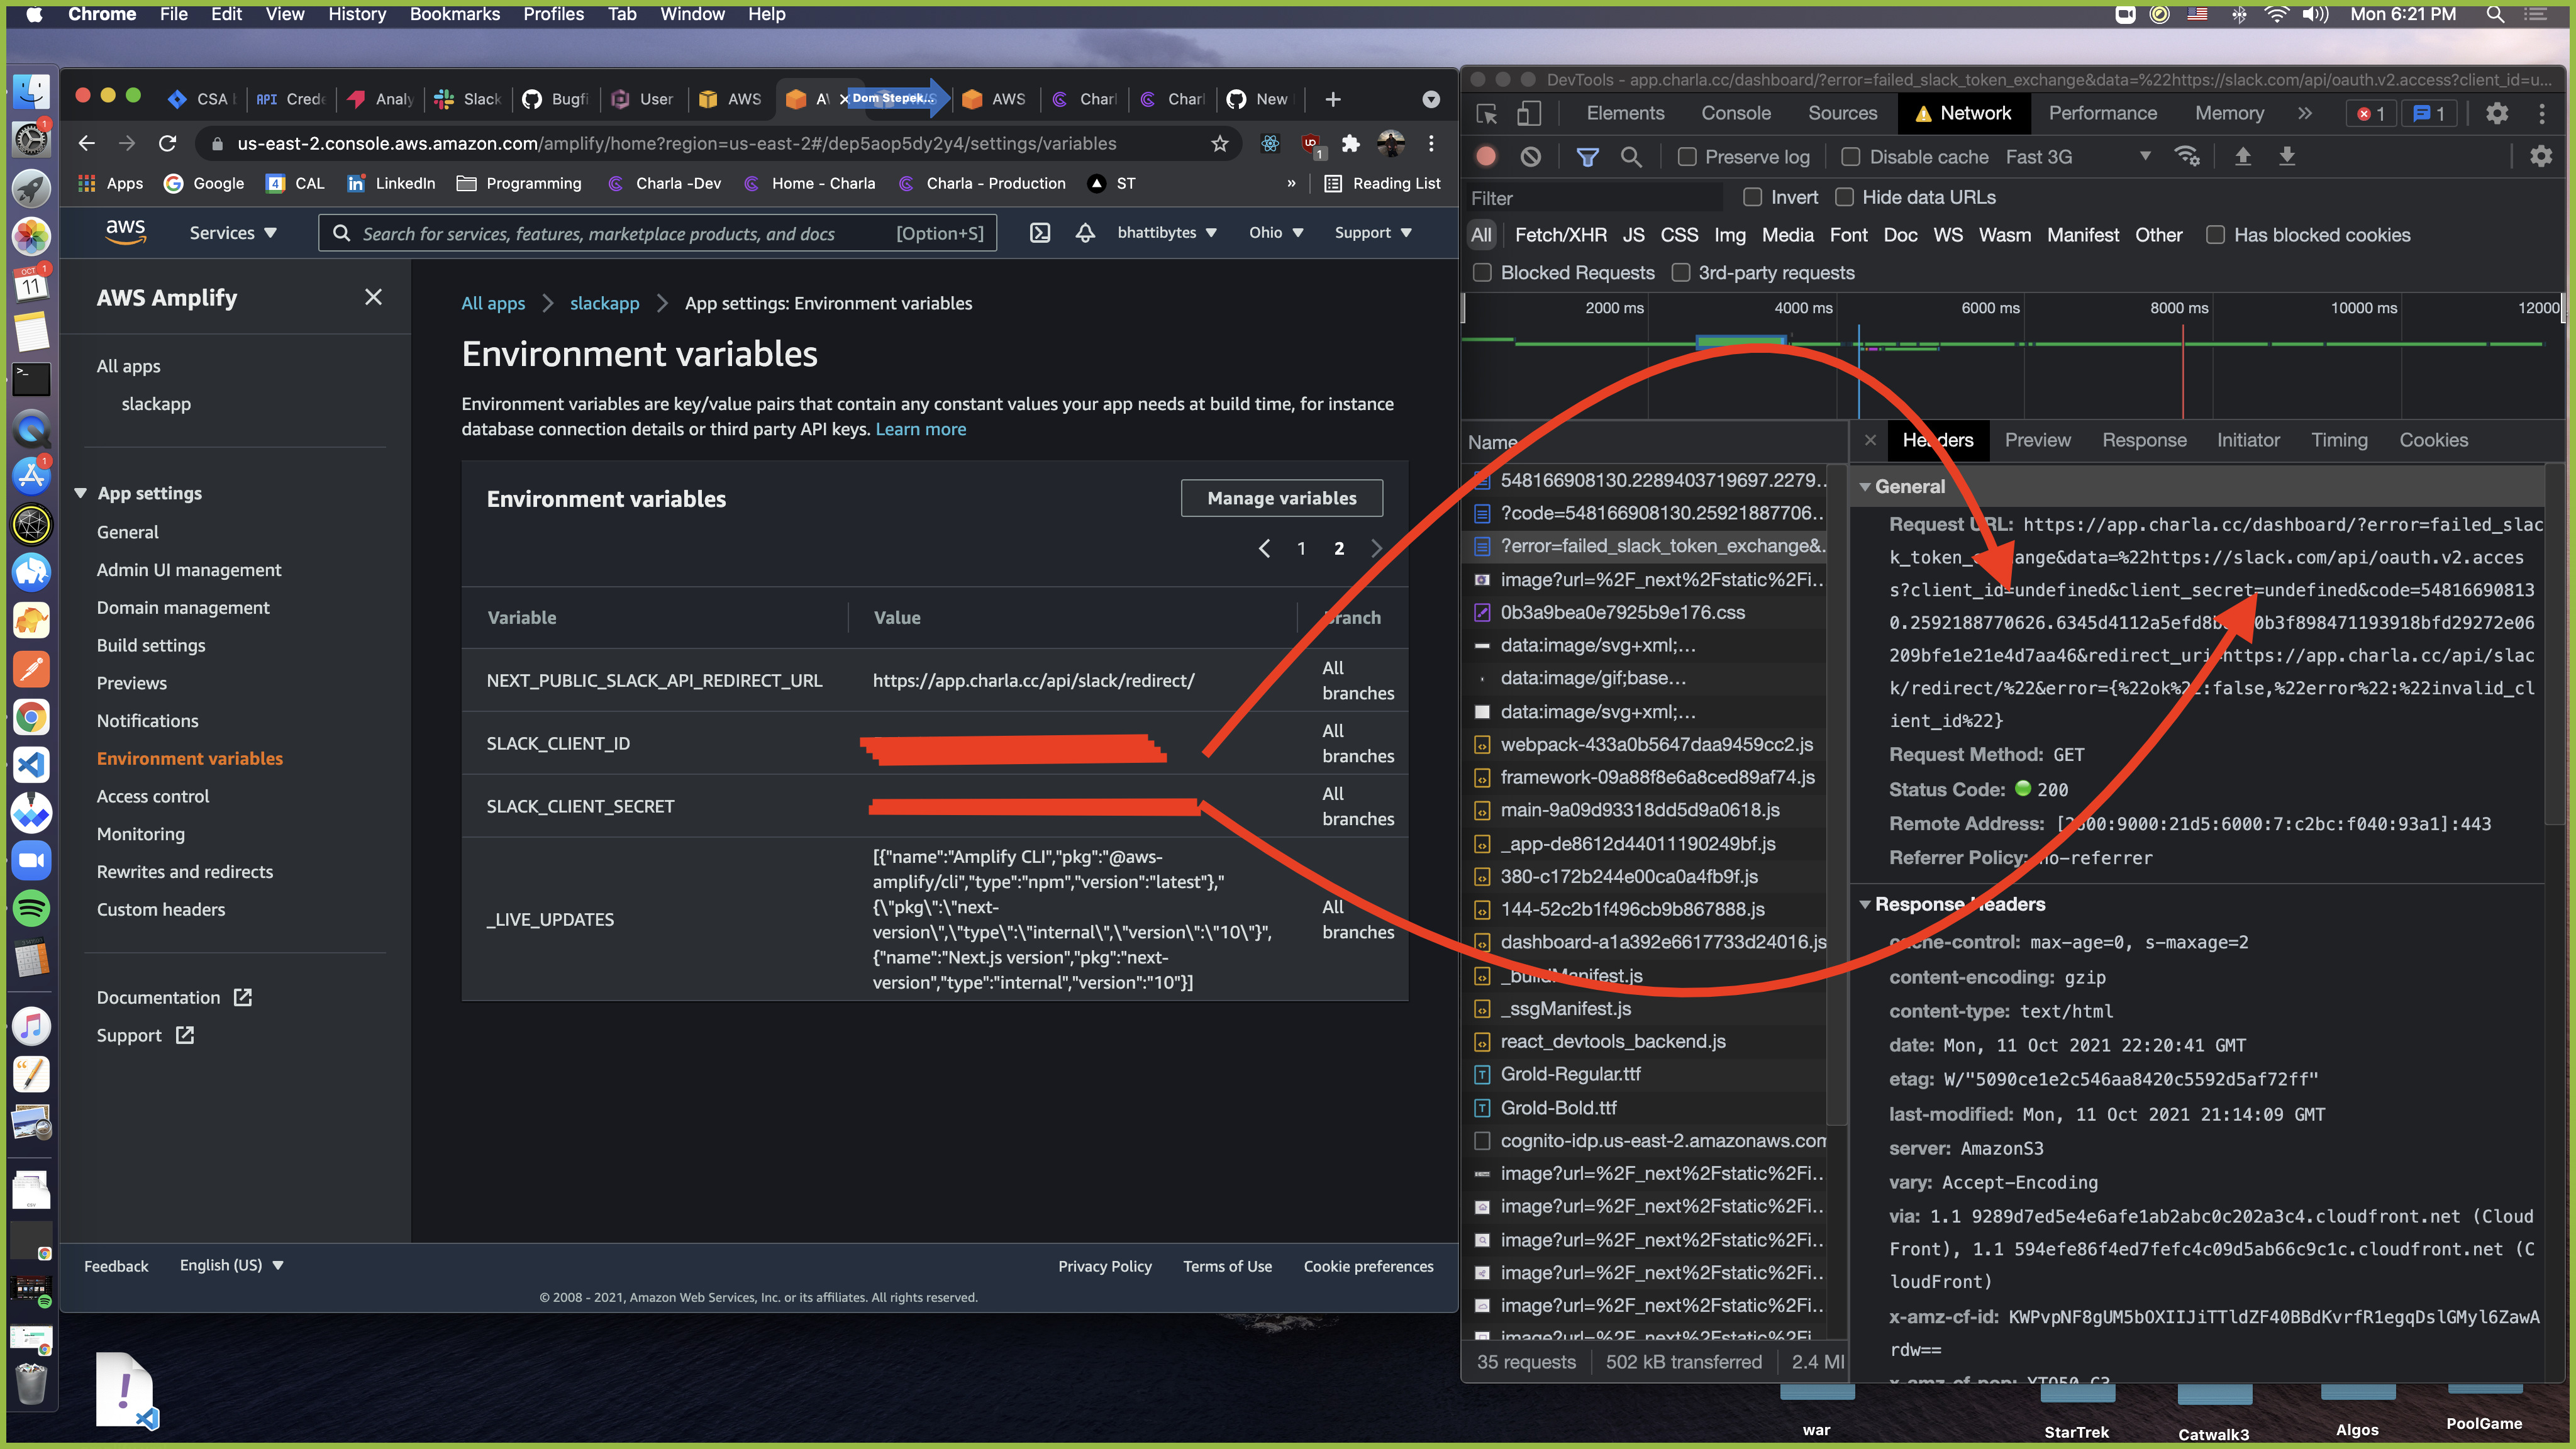Screen dimensions: 2576x1449
Task: Open the Learn more link
Action: [x=920, y=429]
